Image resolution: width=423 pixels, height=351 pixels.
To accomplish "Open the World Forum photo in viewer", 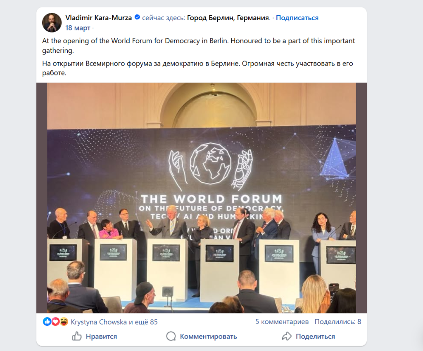I will coord(202,198).
